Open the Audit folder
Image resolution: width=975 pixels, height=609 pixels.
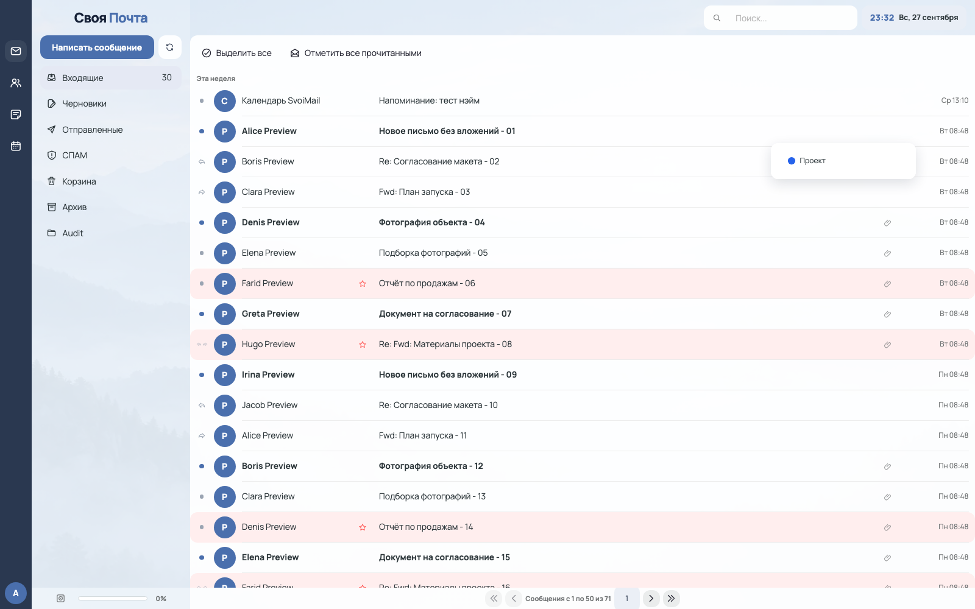tap(111, 233)
